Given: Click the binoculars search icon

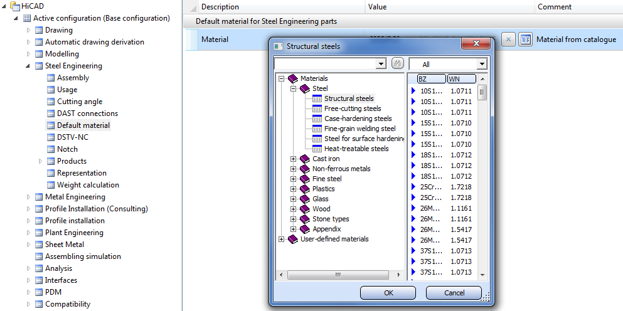Looking at the screenshot, I should 397,64.
